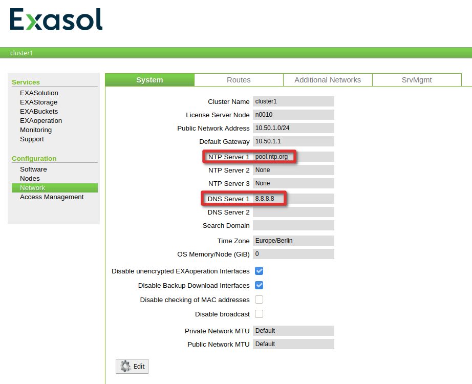Click the Public Network MTU field
The height and width of the screenshot is (384, 472).
pos(293,344)
